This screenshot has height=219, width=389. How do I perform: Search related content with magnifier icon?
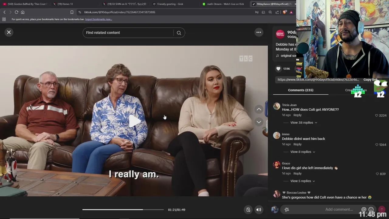(x=179, y=33)
